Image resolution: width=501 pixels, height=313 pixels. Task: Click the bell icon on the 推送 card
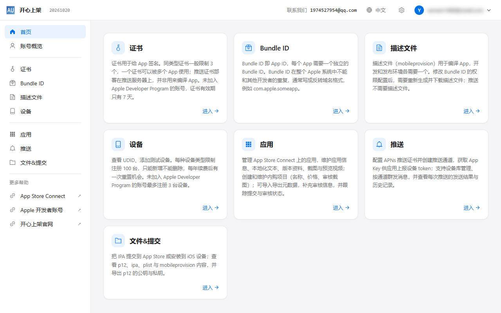coord(379,144)
